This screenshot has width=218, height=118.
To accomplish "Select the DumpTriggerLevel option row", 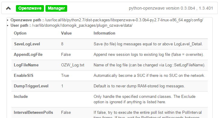I will click(110, 86).
